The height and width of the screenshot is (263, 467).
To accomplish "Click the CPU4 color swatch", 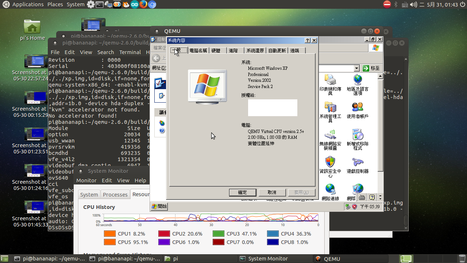I will (273, 234).
